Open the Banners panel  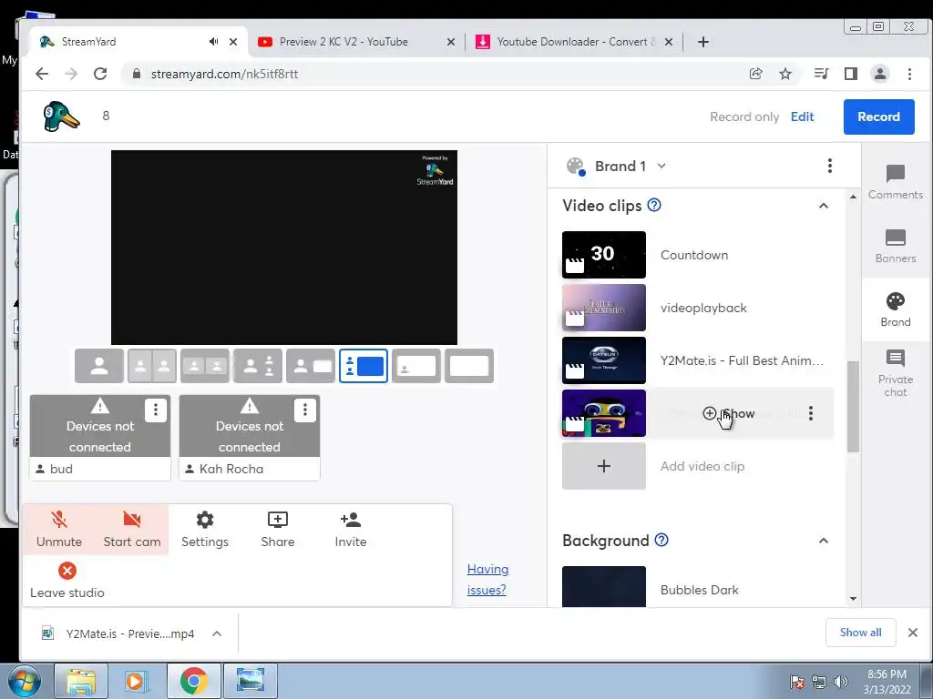point(895,246)
